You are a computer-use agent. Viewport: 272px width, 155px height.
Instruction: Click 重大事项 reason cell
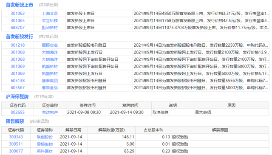pos(231,113)
